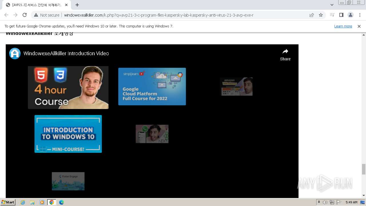Open Google Cloud Platform Full Course thumbnail

152,86
